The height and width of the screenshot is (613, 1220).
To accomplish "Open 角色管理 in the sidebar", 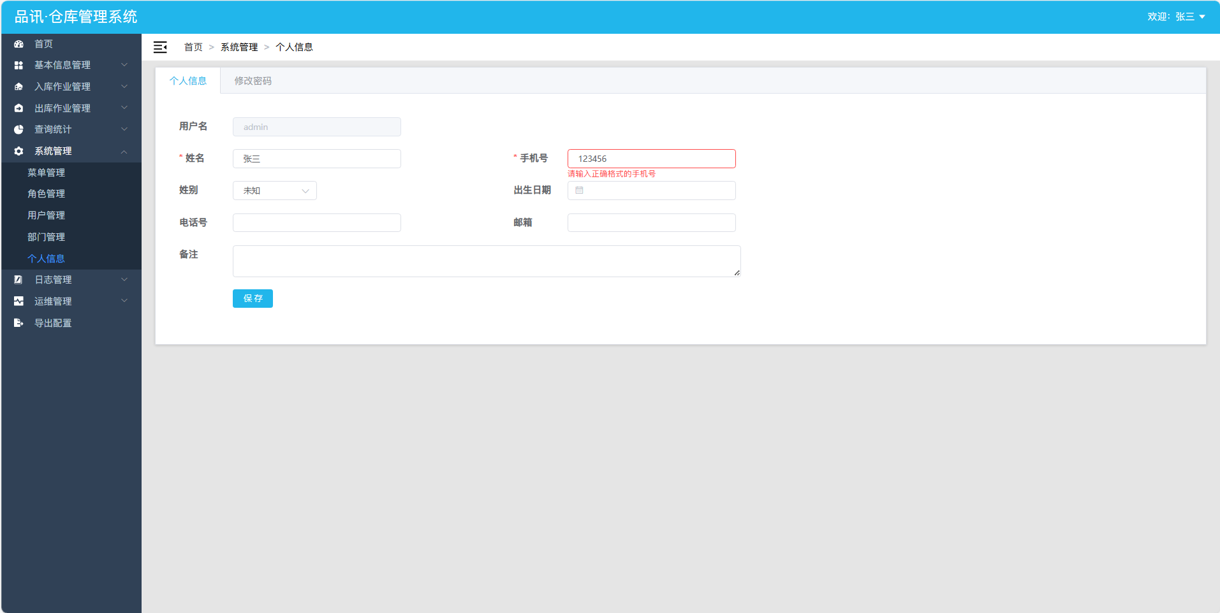I will pyautogui.click(x=71, y=194).
